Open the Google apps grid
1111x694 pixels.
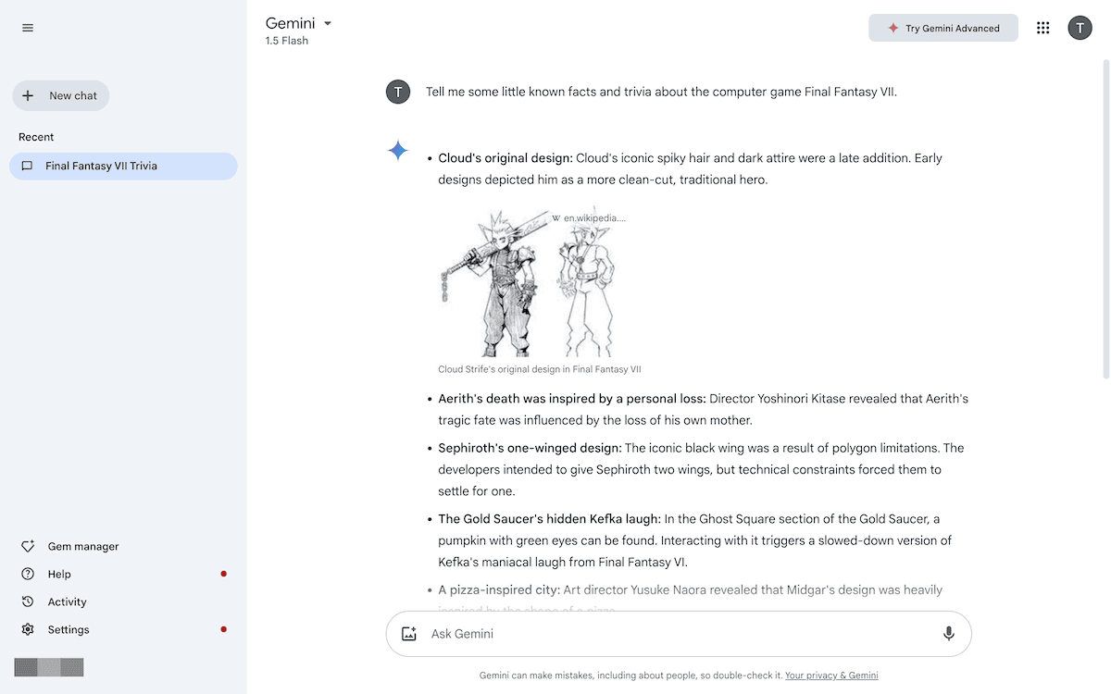[1043, 28]
